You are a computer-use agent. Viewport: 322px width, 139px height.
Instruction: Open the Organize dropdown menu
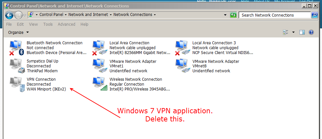coord(19,33)
